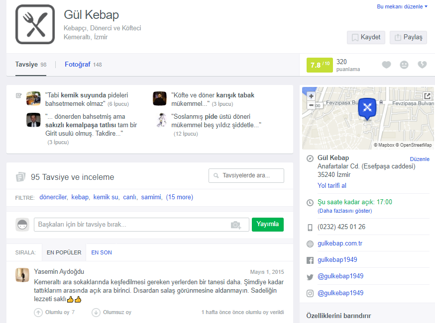Expand hours via Daha fazlasını göster
435x323 pixels.
(x=344, y=211)
